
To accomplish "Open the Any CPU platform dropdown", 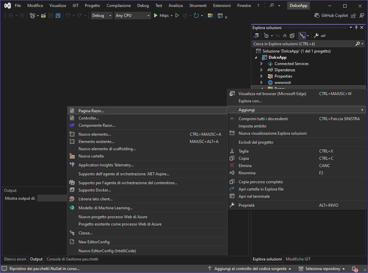I will click(133, 16).
